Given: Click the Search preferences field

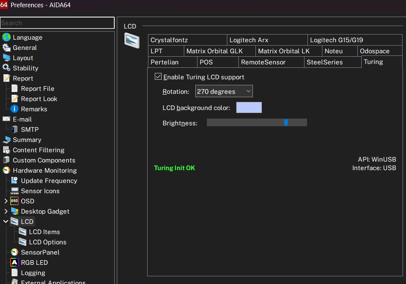Looking at the screenshot, I should (x=57, y=23).
